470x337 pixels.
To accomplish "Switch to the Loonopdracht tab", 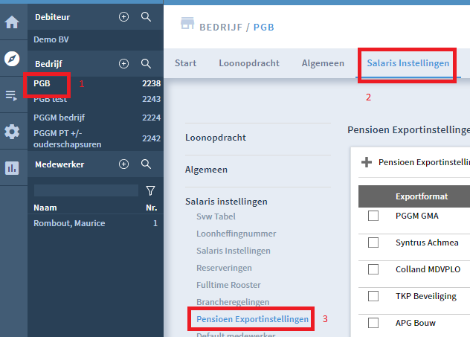I will tap(249, 63).
